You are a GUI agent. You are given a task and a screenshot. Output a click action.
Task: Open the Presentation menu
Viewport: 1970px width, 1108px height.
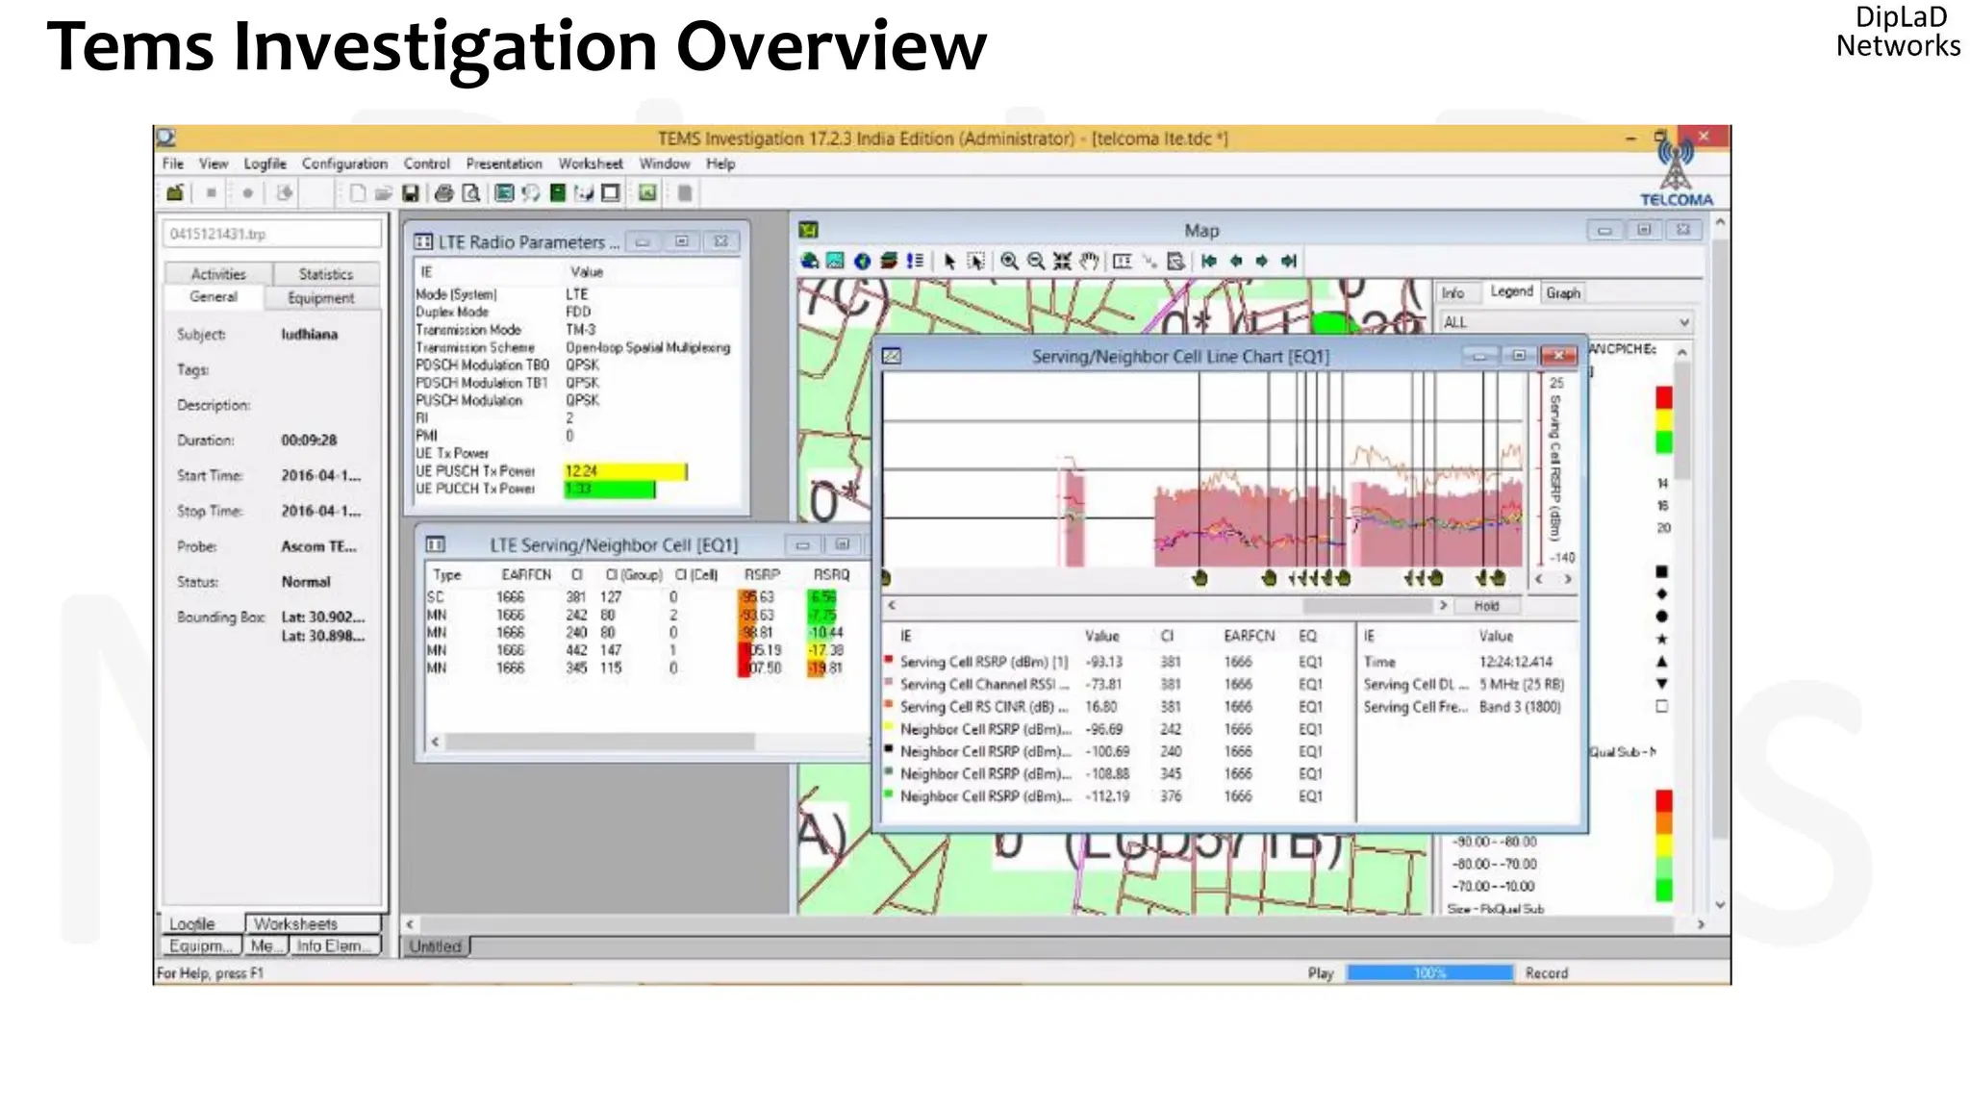pyautogui.click(x=504, y=164)
